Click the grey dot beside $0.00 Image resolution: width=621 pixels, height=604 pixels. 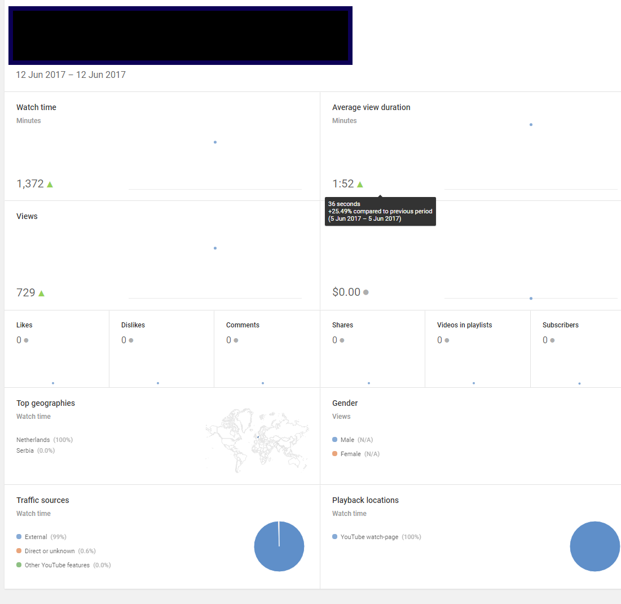click(366, 292)
